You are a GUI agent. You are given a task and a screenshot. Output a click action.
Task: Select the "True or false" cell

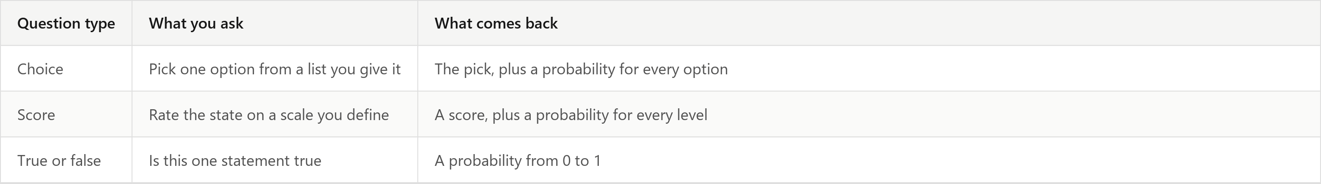tap(66, 160)
